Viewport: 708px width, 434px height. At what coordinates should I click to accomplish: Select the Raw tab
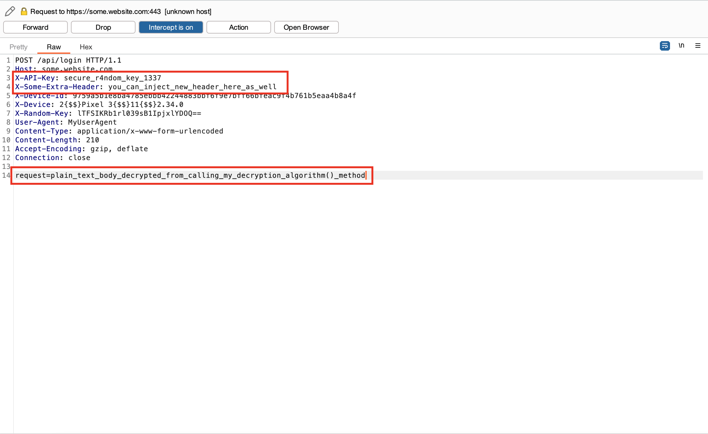[54, 47]
